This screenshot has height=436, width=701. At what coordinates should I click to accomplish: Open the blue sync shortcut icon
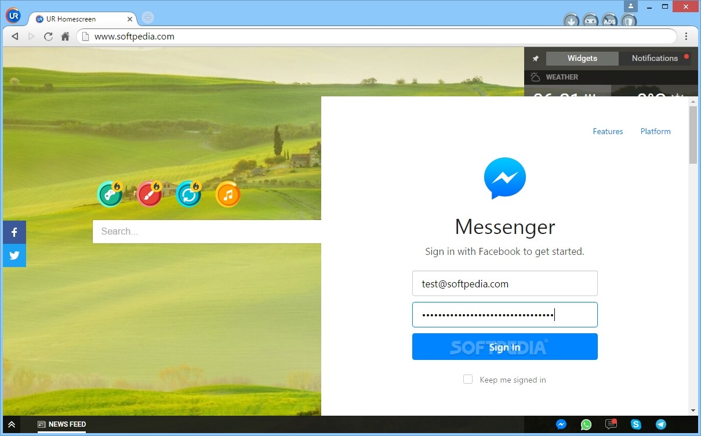[x=188, y=194]
